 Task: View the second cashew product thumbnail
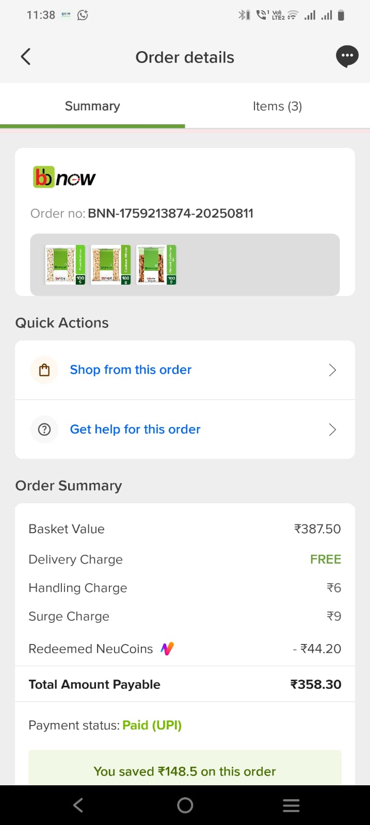(x=110, y=265)
